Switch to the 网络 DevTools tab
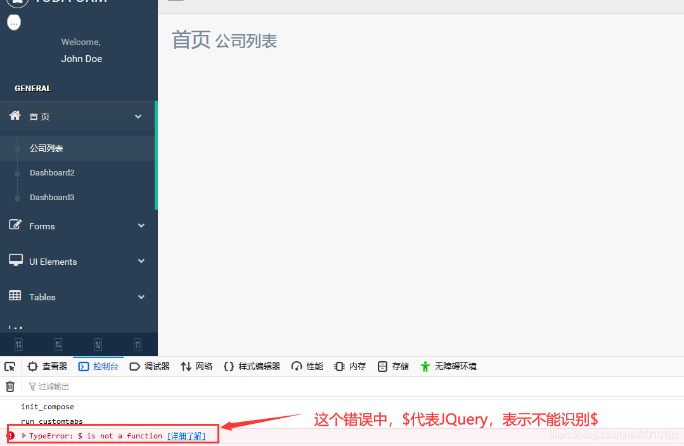The image size is (684, 446). click(197, 366)
